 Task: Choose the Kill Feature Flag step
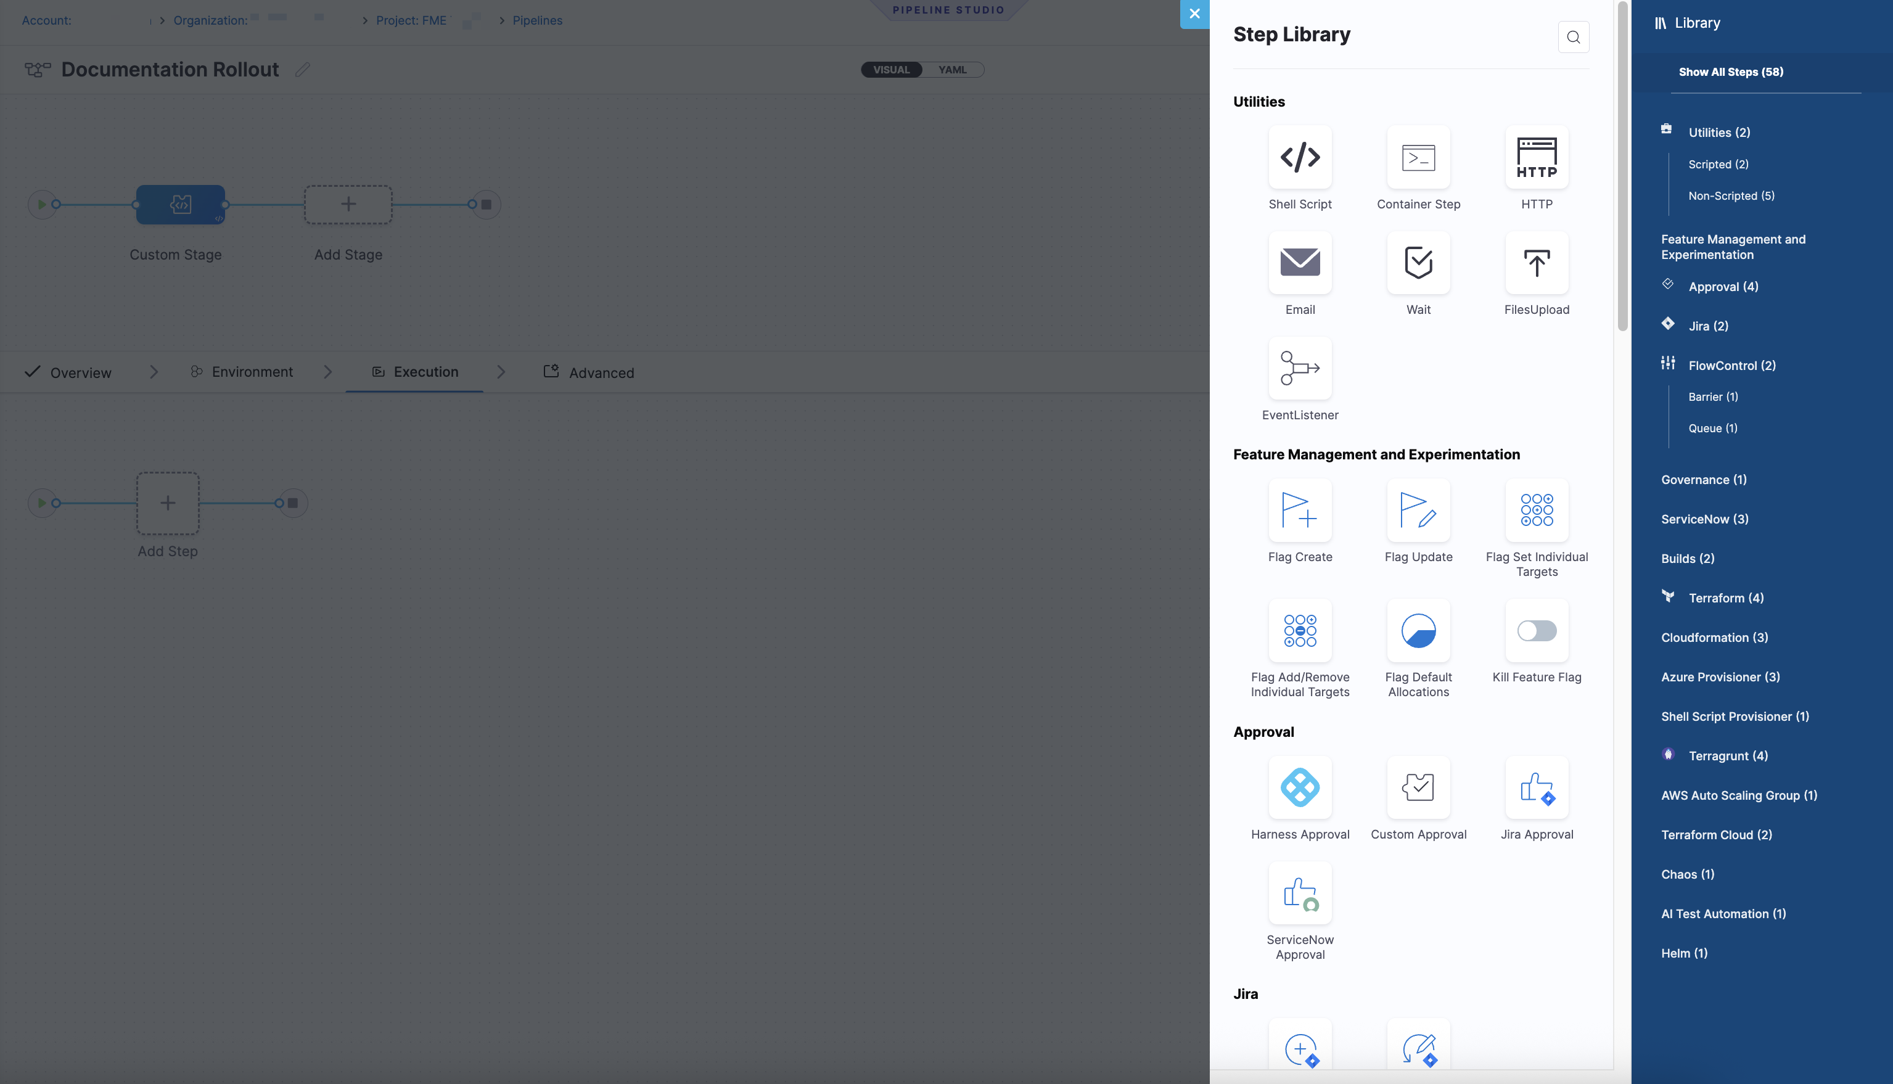tap(1537, 631)
